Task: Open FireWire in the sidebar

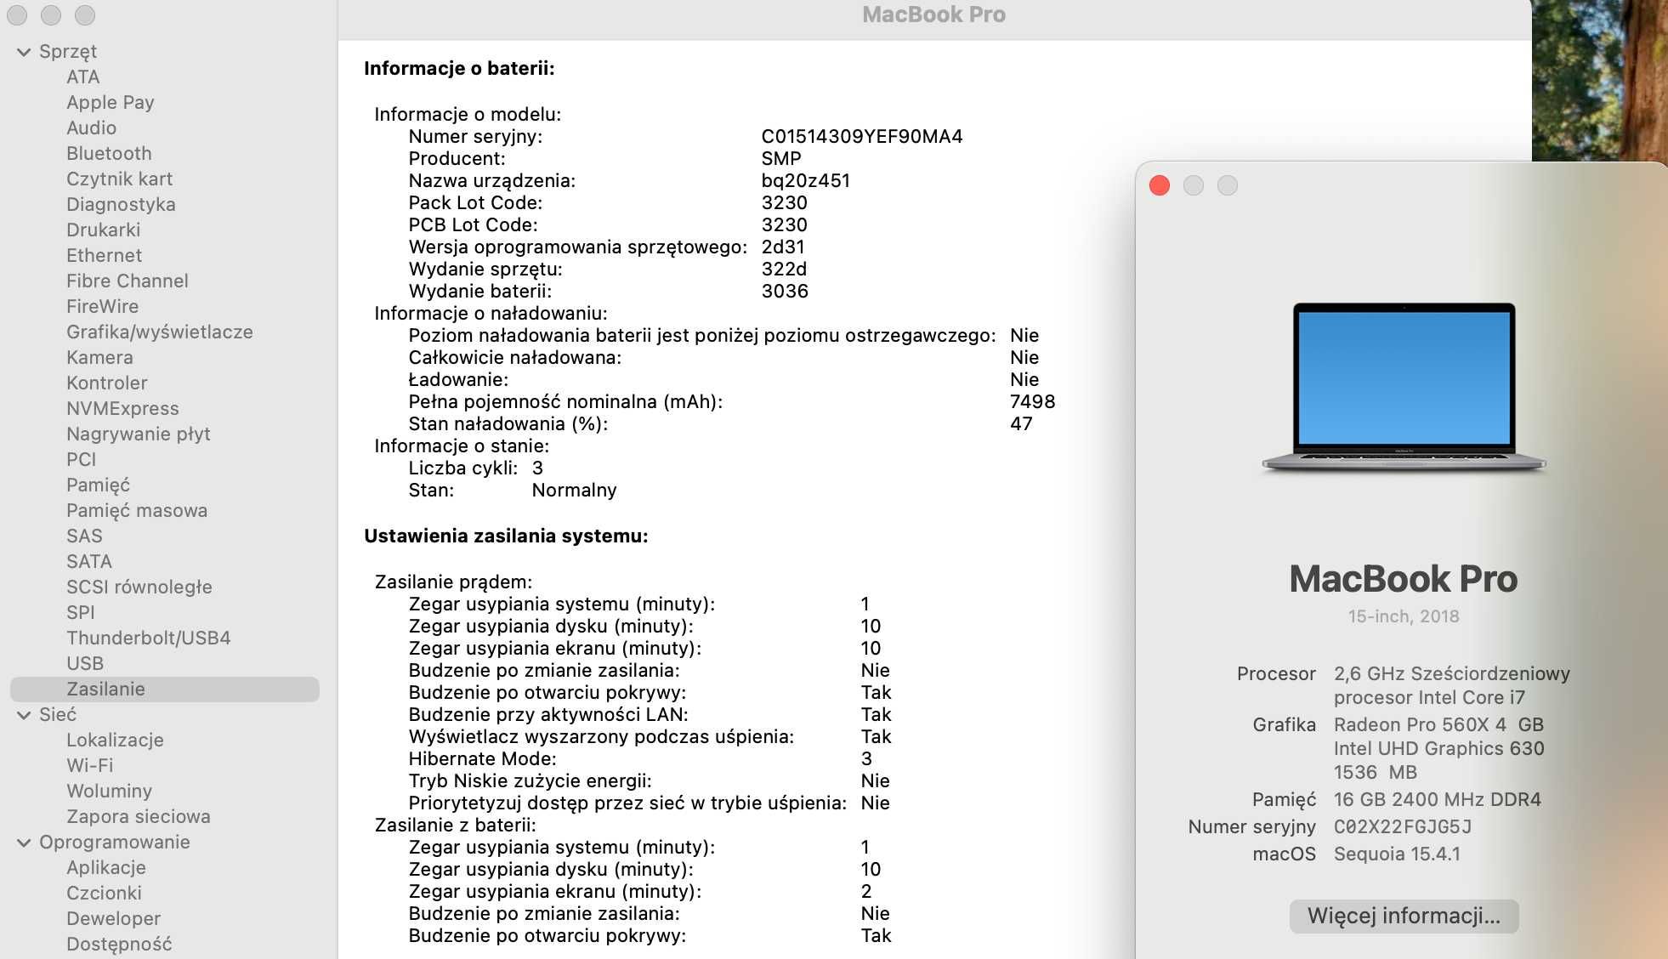Action: [x=103, y=306]
